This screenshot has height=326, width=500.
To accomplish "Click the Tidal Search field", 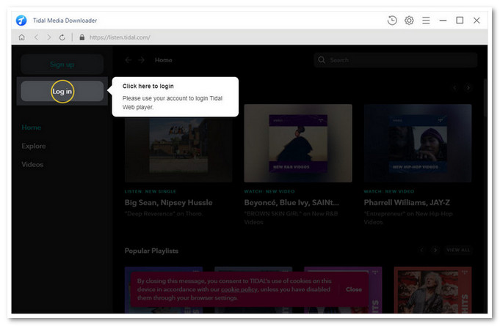I will tap(396, 60).
